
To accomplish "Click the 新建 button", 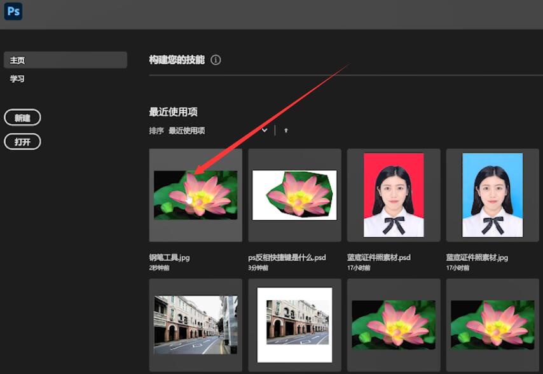I will pyautogui.click(x=22, y=118).
